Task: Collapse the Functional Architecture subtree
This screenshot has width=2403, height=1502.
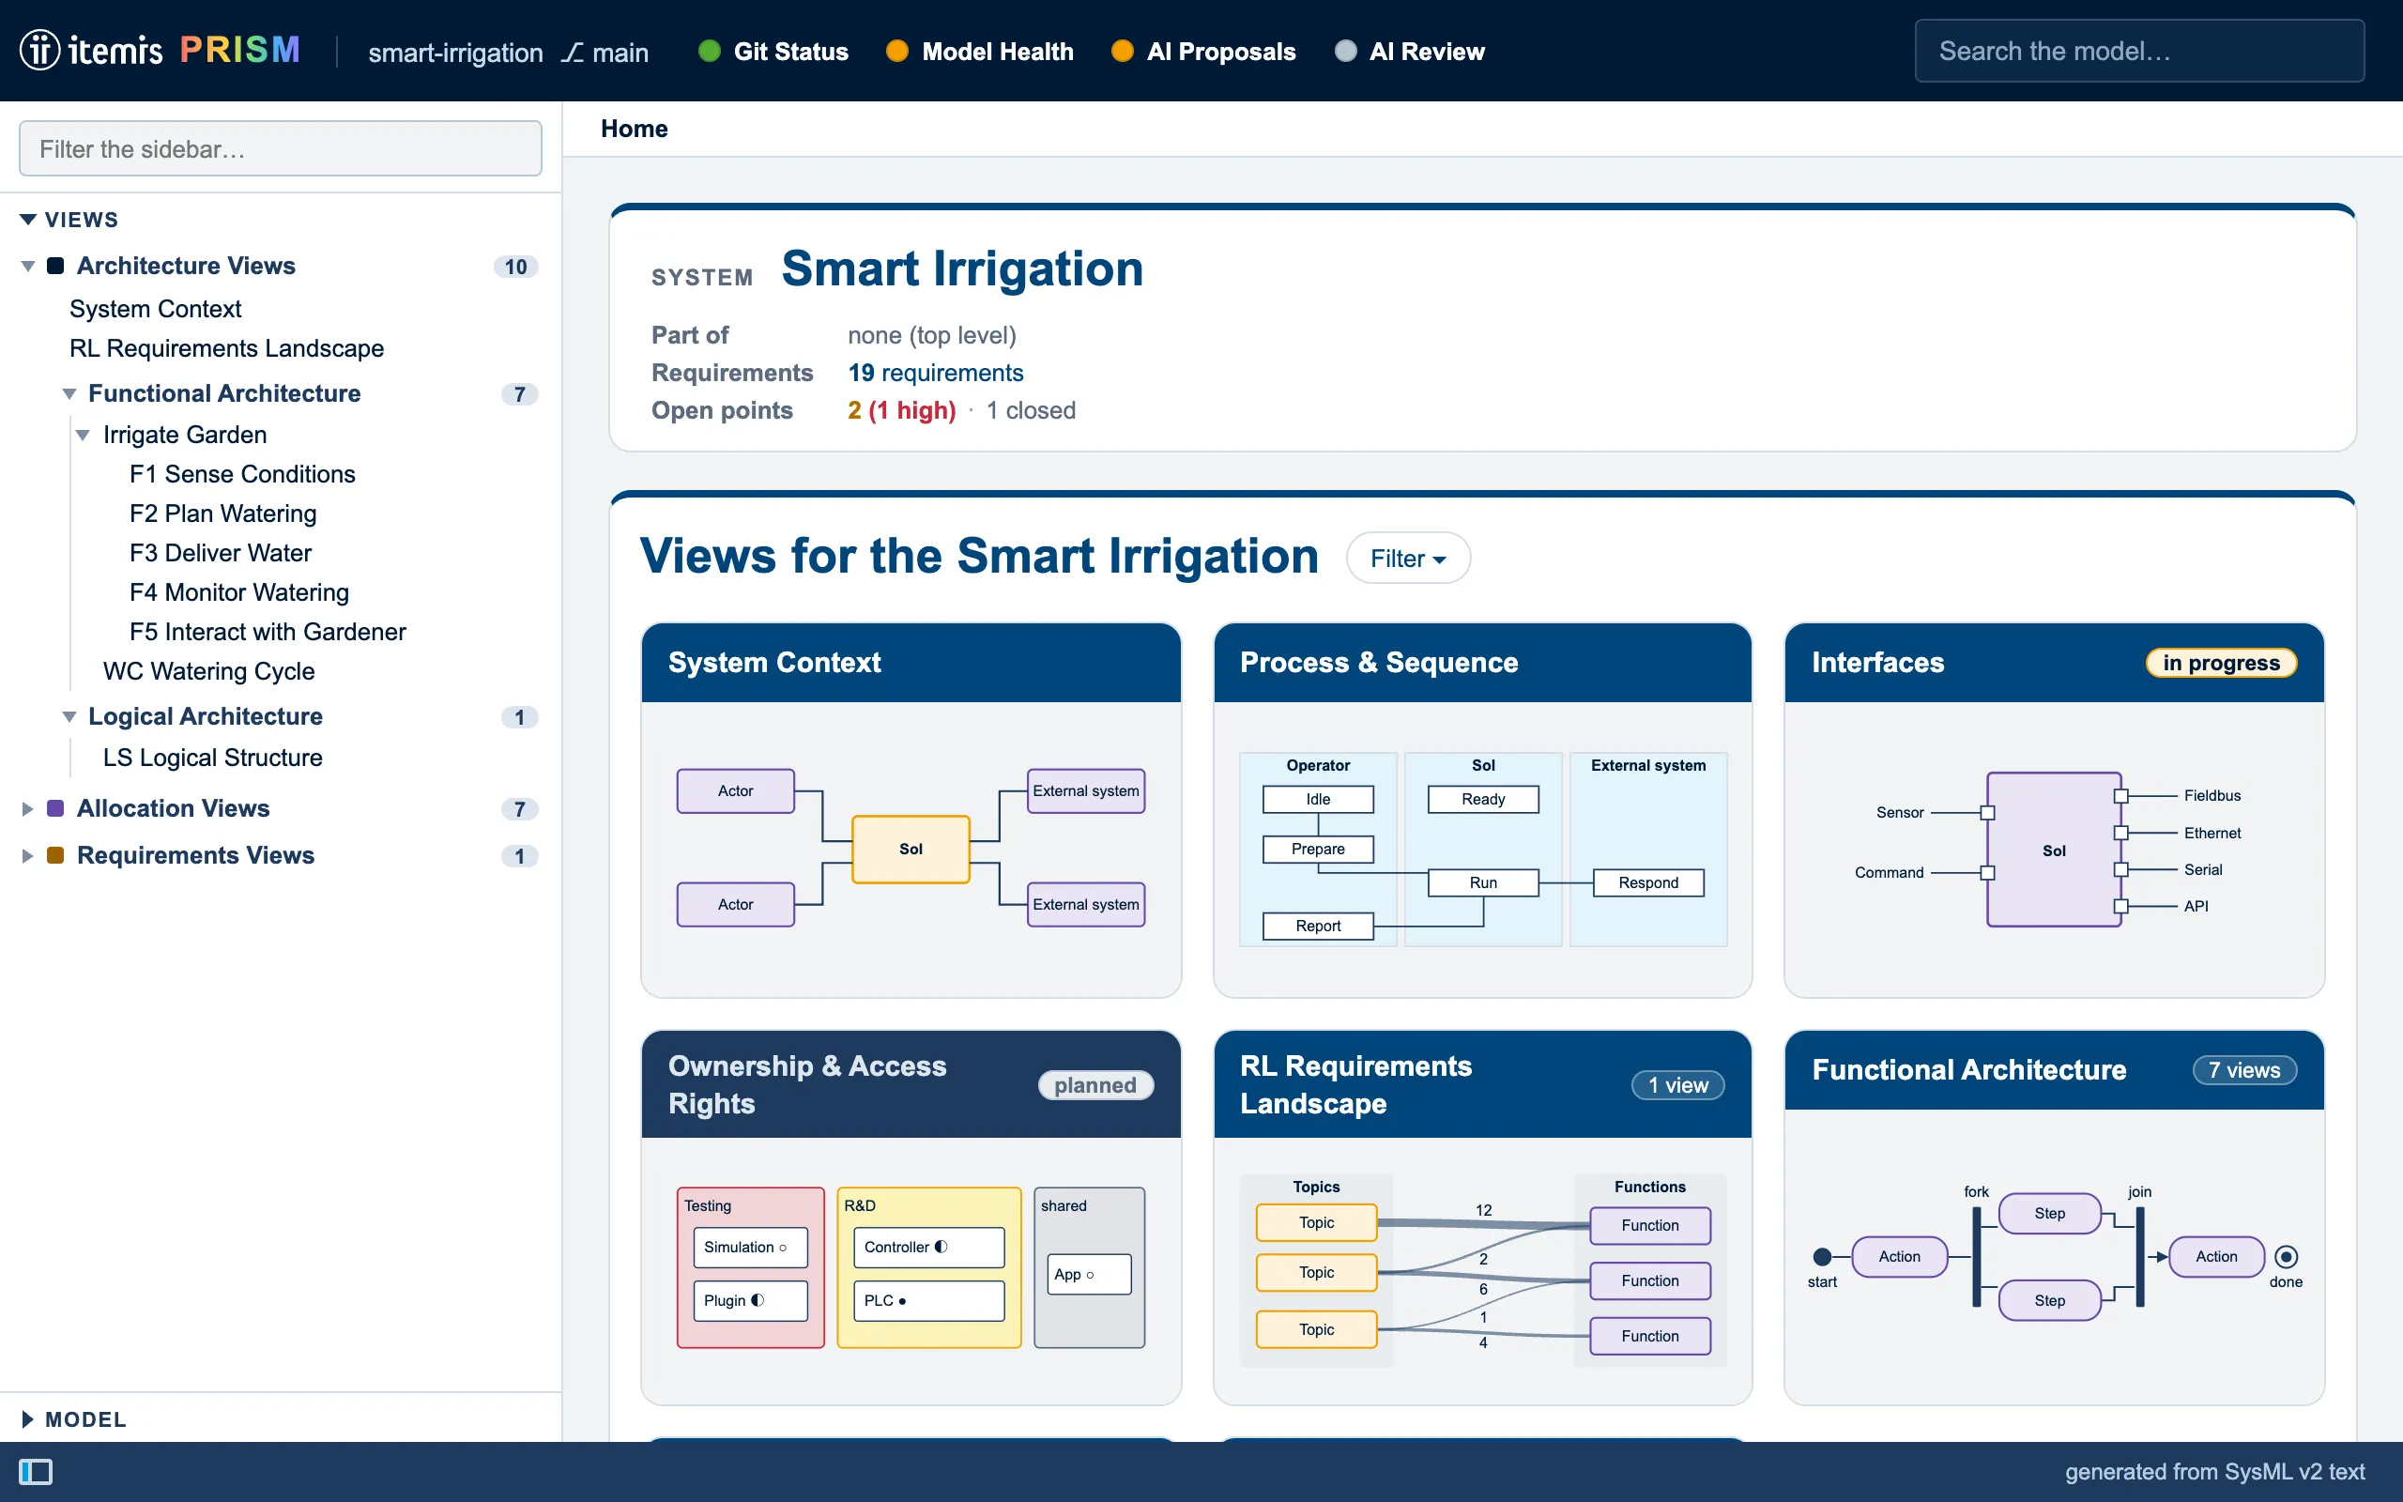Action: click(x=69, y=393)
